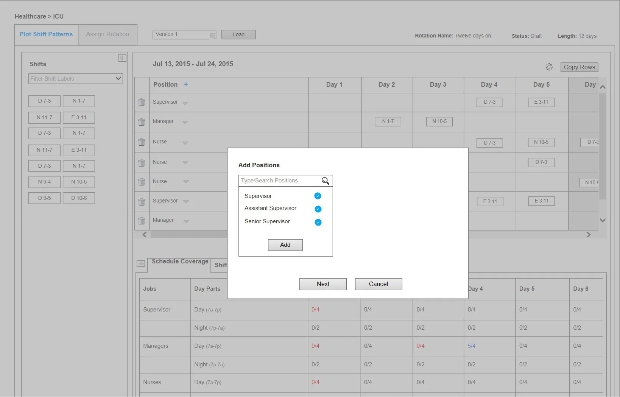Screen dimensions: 620x397
Task: Click the magnifier icon in Search Positions field
Action: (325, 181)
